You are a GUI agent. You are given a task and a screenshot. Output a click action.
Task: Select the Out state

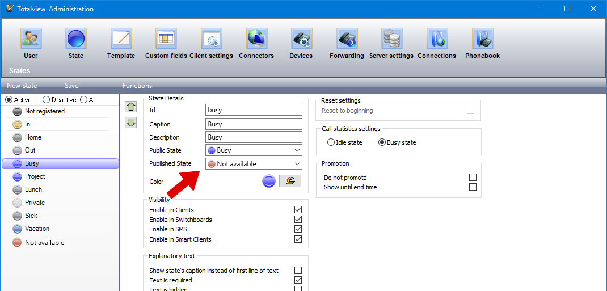(60, 150)
